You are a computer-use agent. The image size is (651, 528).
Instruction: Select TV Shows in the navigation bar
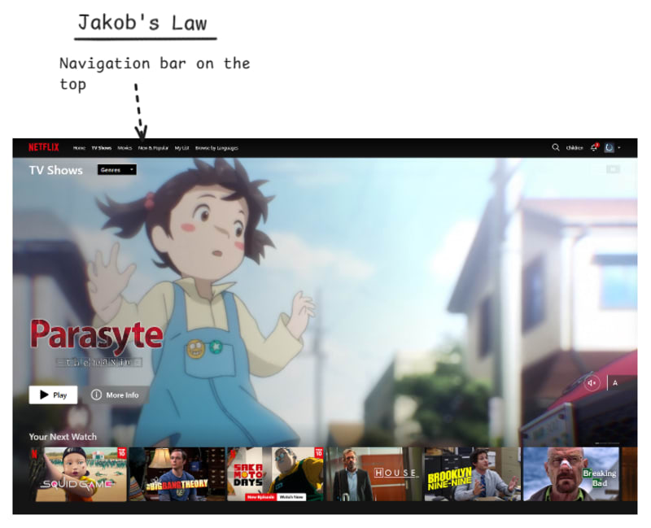click(102, 148)
